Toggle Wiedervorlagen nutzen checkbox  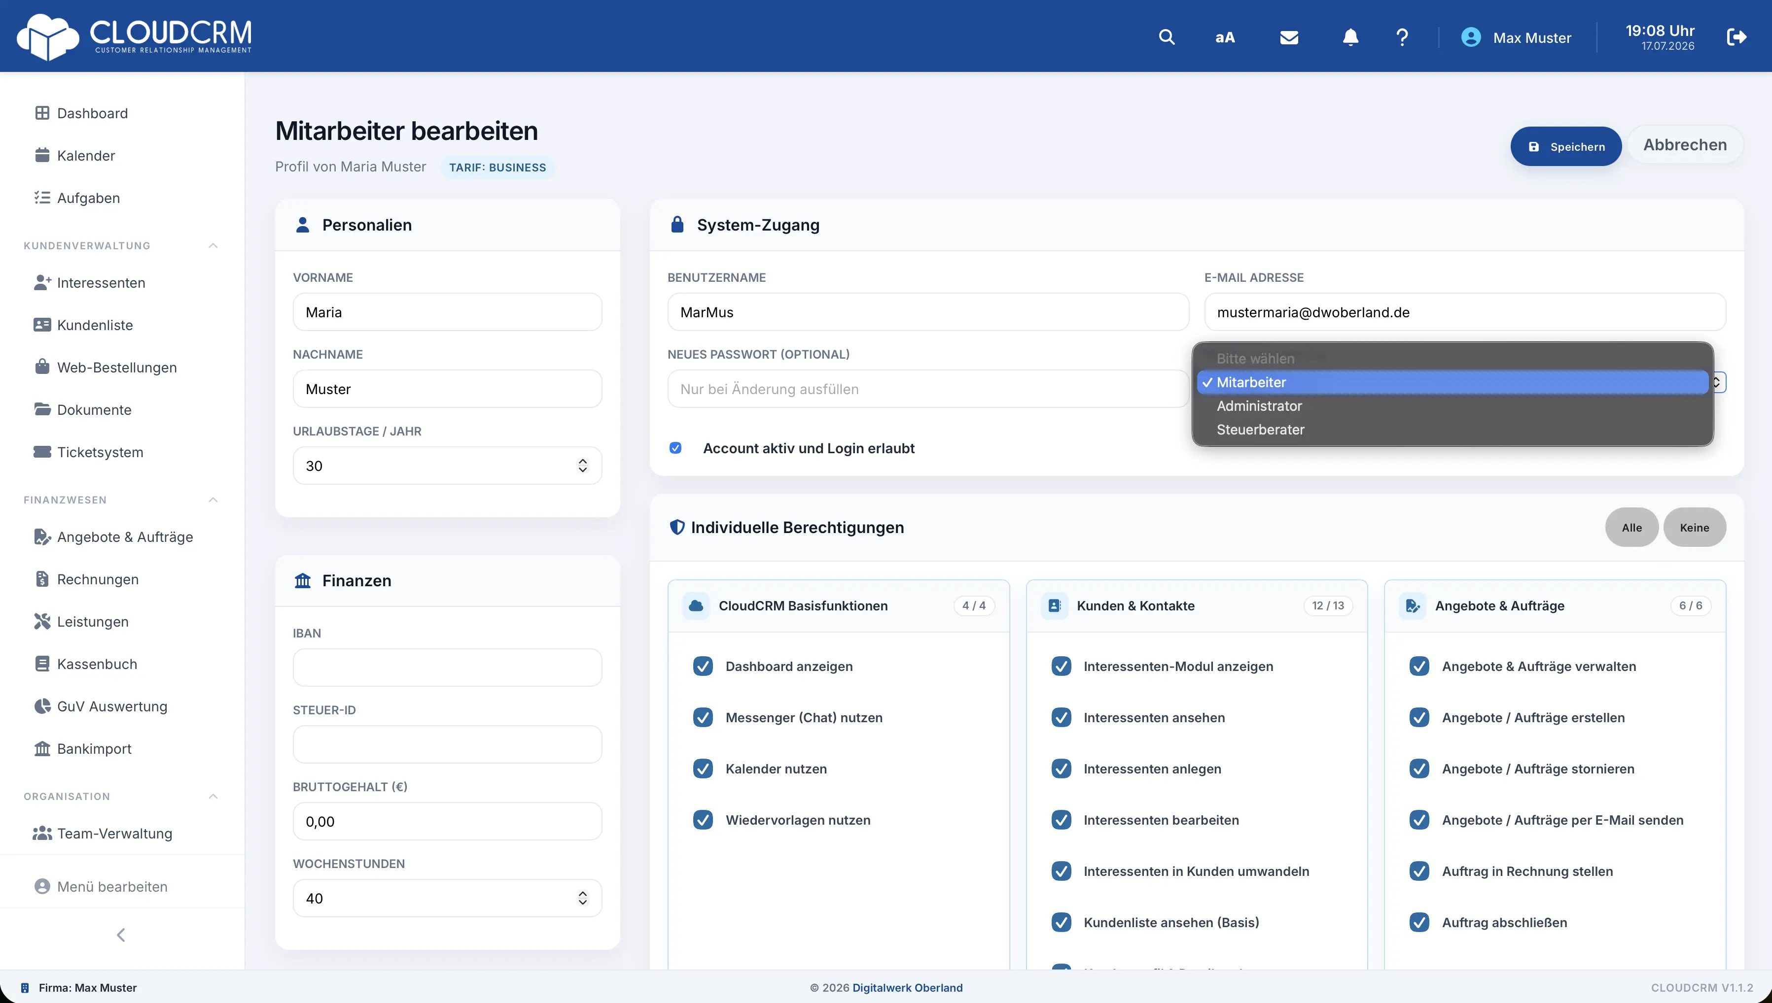coord(703,820)
